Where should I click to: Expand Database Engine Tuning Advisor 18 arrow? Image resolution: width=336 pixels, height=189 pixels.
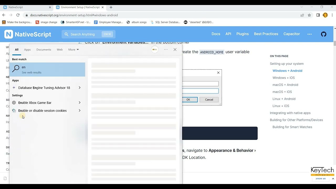point(80,88)
